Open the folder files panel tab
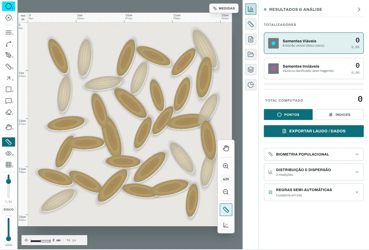 click(251, 54)
